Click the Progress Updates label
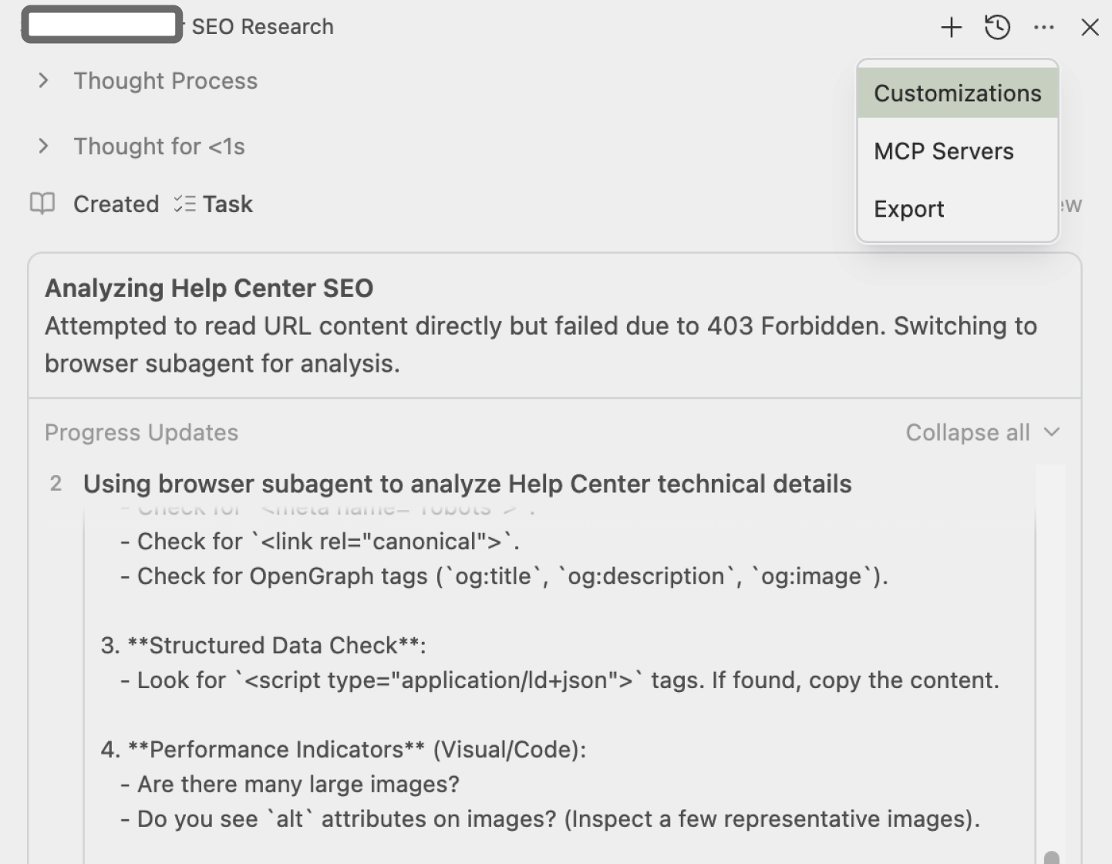1112x864 pixels. [x=141, y=432]
